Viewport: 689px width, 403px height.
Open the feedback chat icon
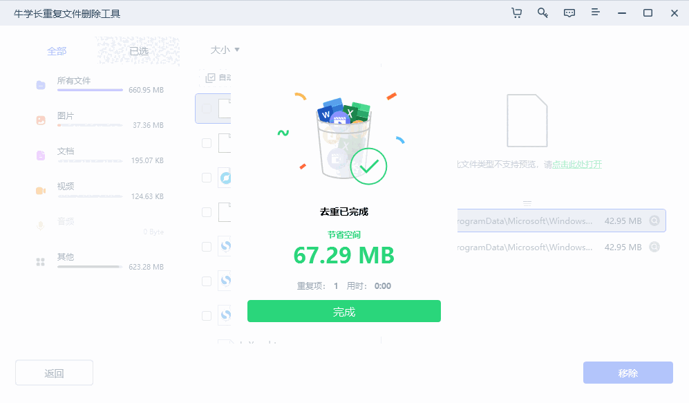click(x=569, y=12)
